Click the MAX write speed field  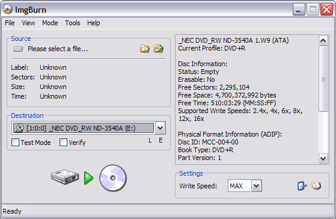pos(240,186)
